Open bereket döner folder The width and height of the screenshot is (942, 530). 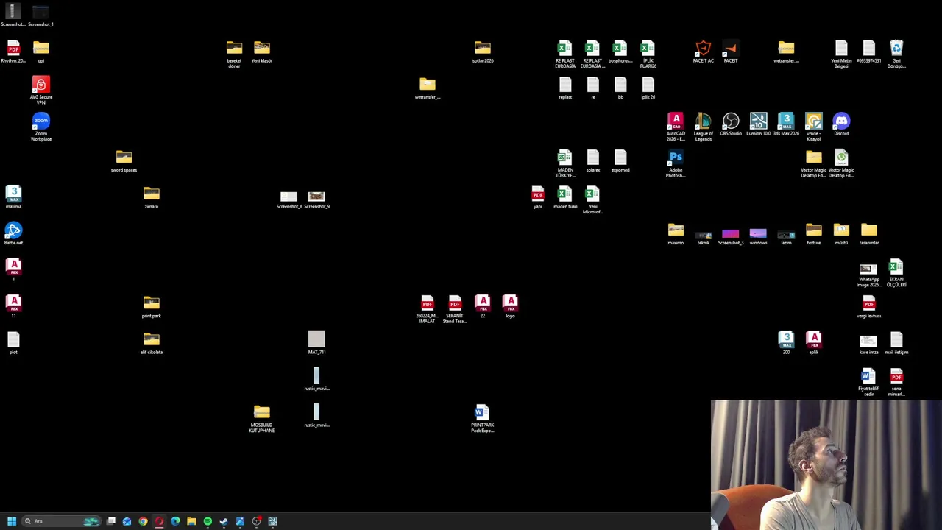coord(234,54)
